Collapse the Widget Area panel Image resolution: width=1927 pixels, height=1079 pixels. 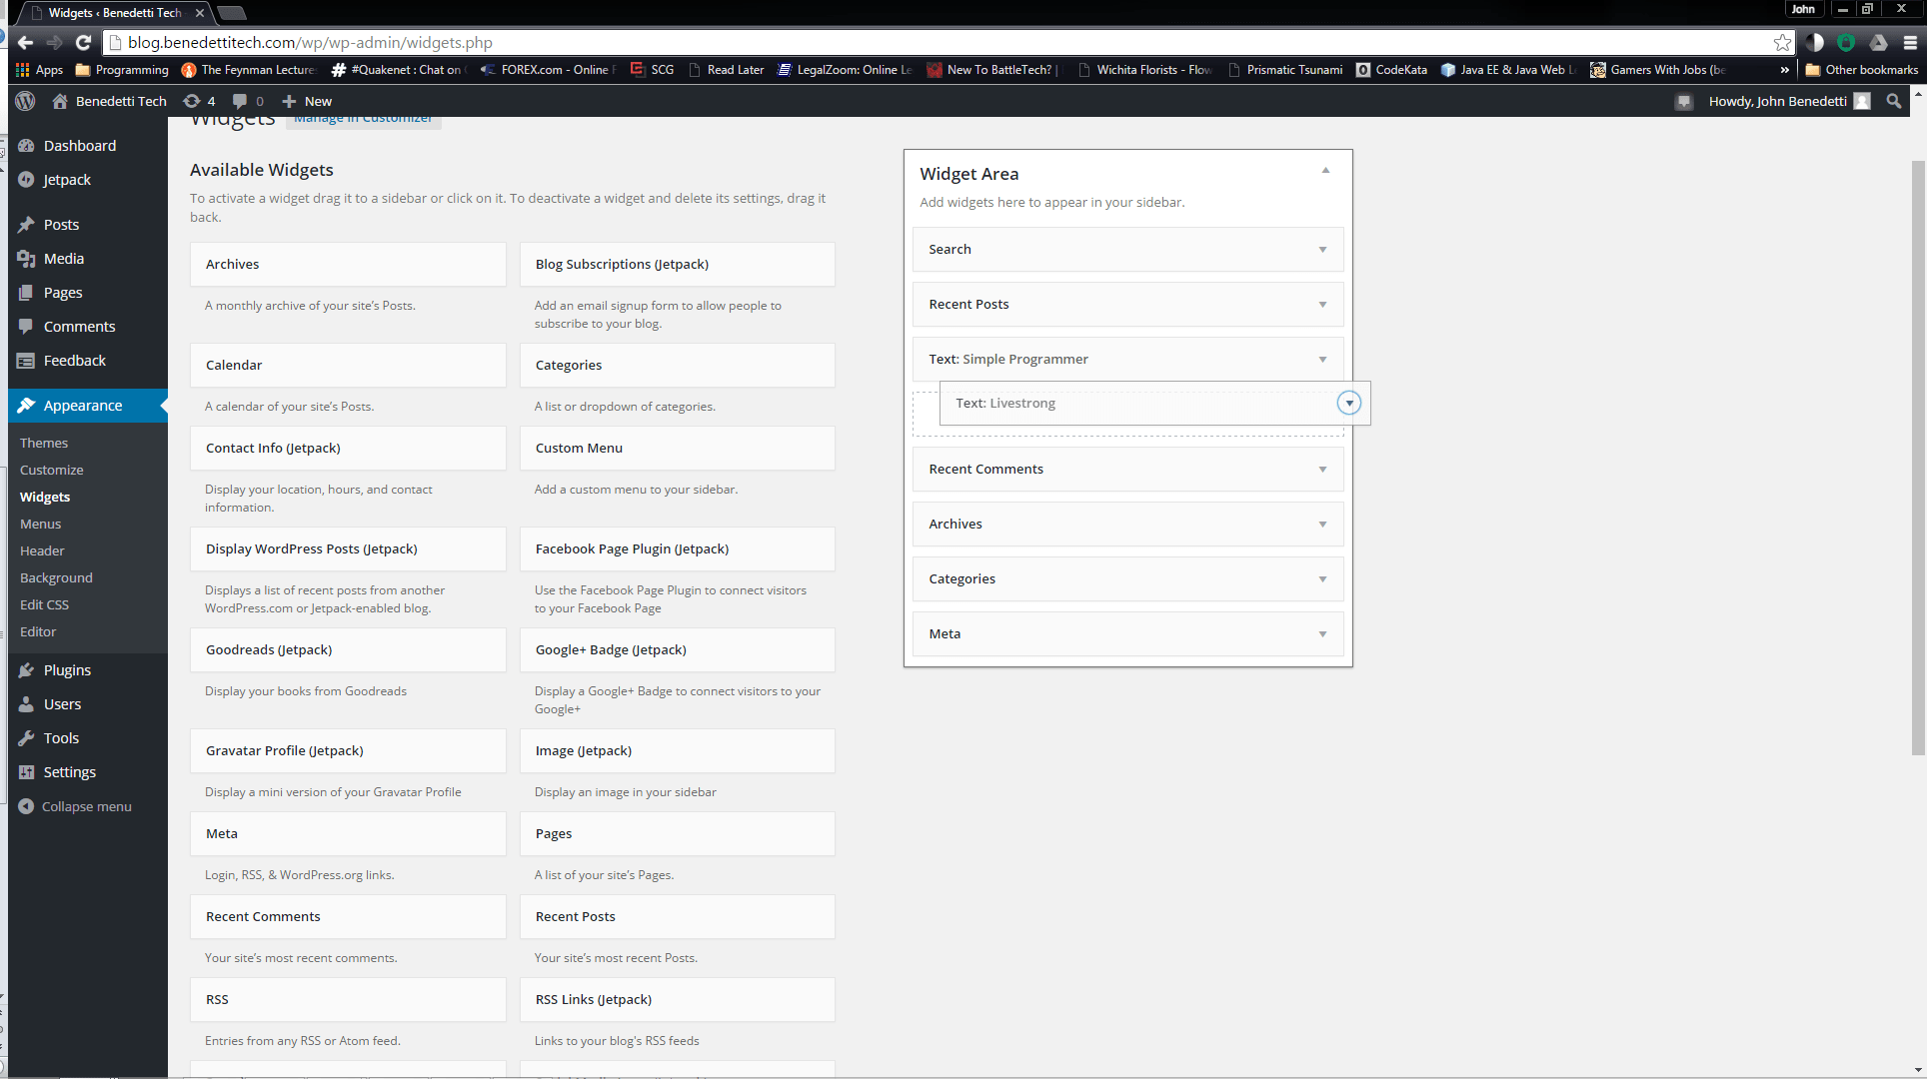click(x=1325, y=171)
